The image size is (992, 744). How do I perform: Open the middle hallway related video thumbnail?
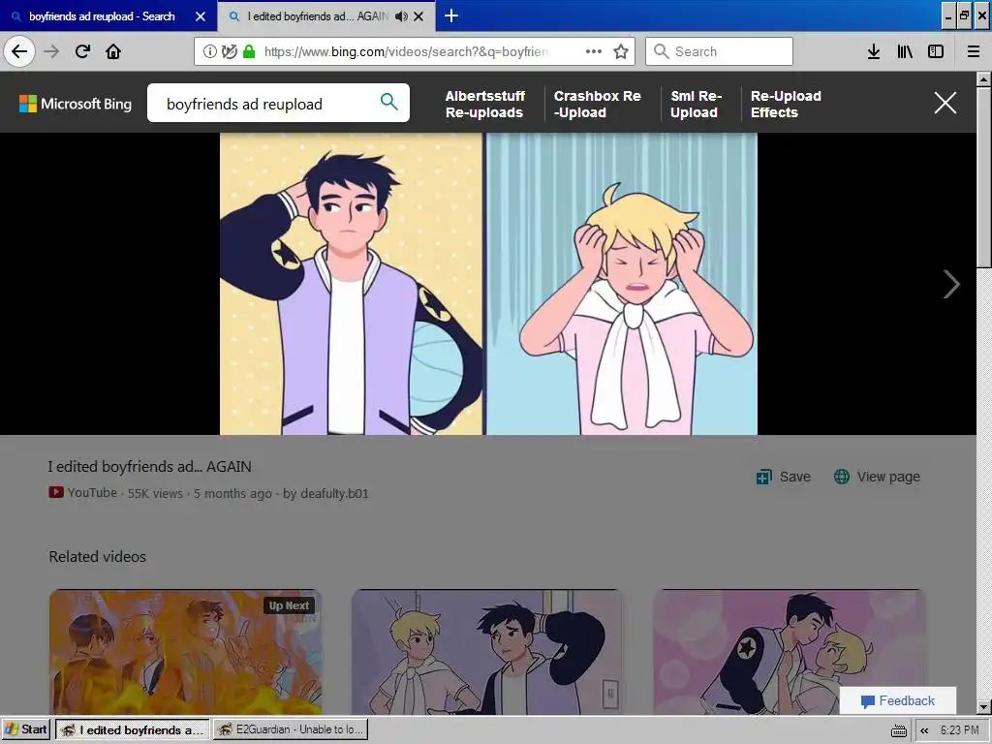click(x=487, y=652)
